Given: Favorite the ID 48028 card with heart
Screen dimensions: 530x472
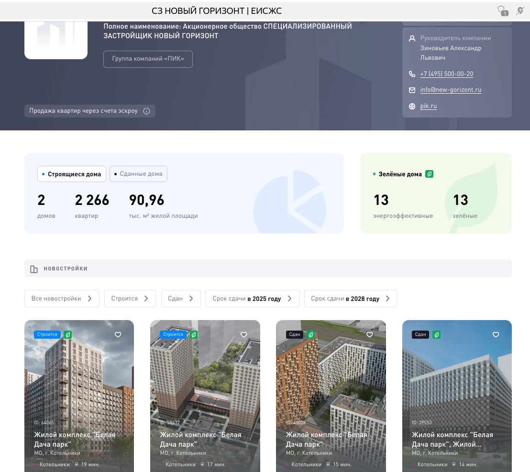Looking at the screenshot, I should (369, 334).
